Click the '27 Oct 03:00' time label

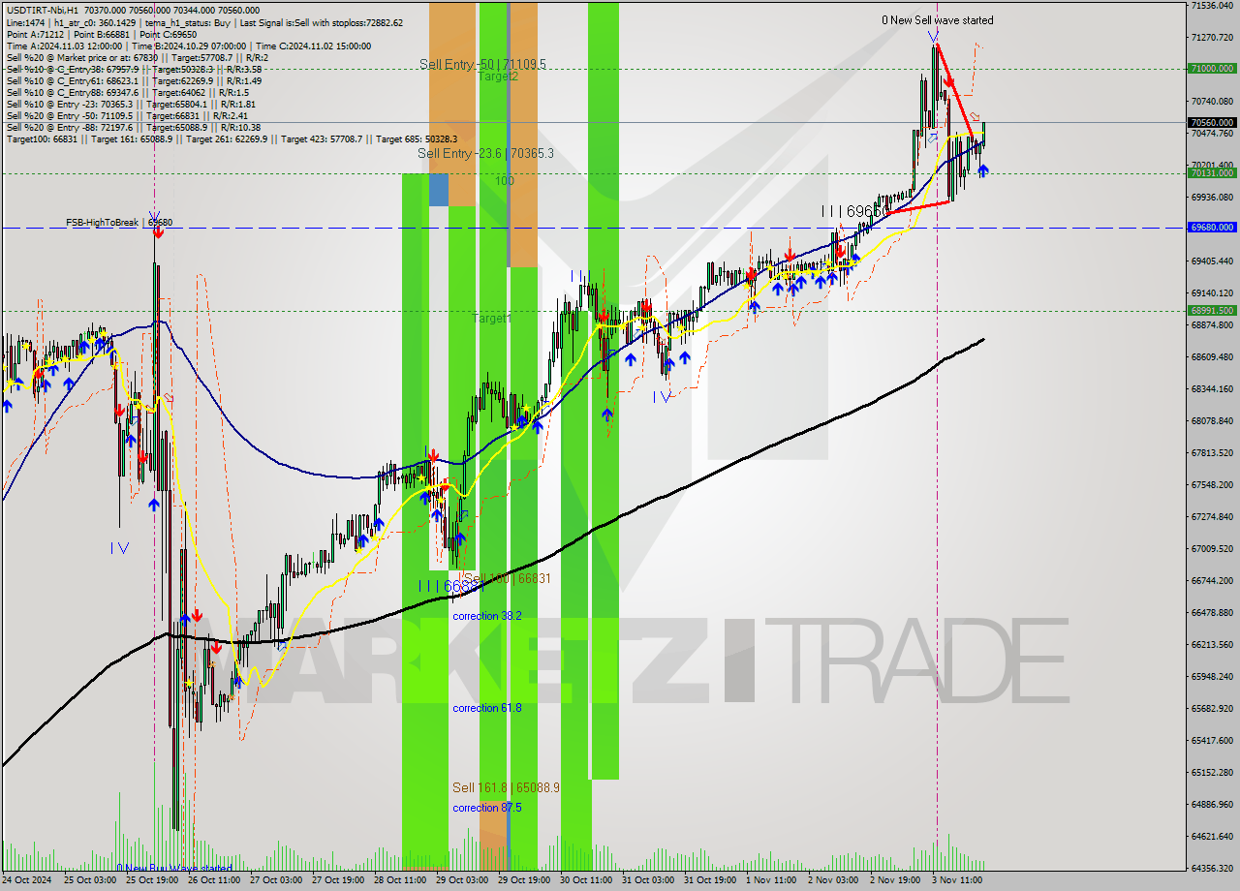click(x=277, y=880)
